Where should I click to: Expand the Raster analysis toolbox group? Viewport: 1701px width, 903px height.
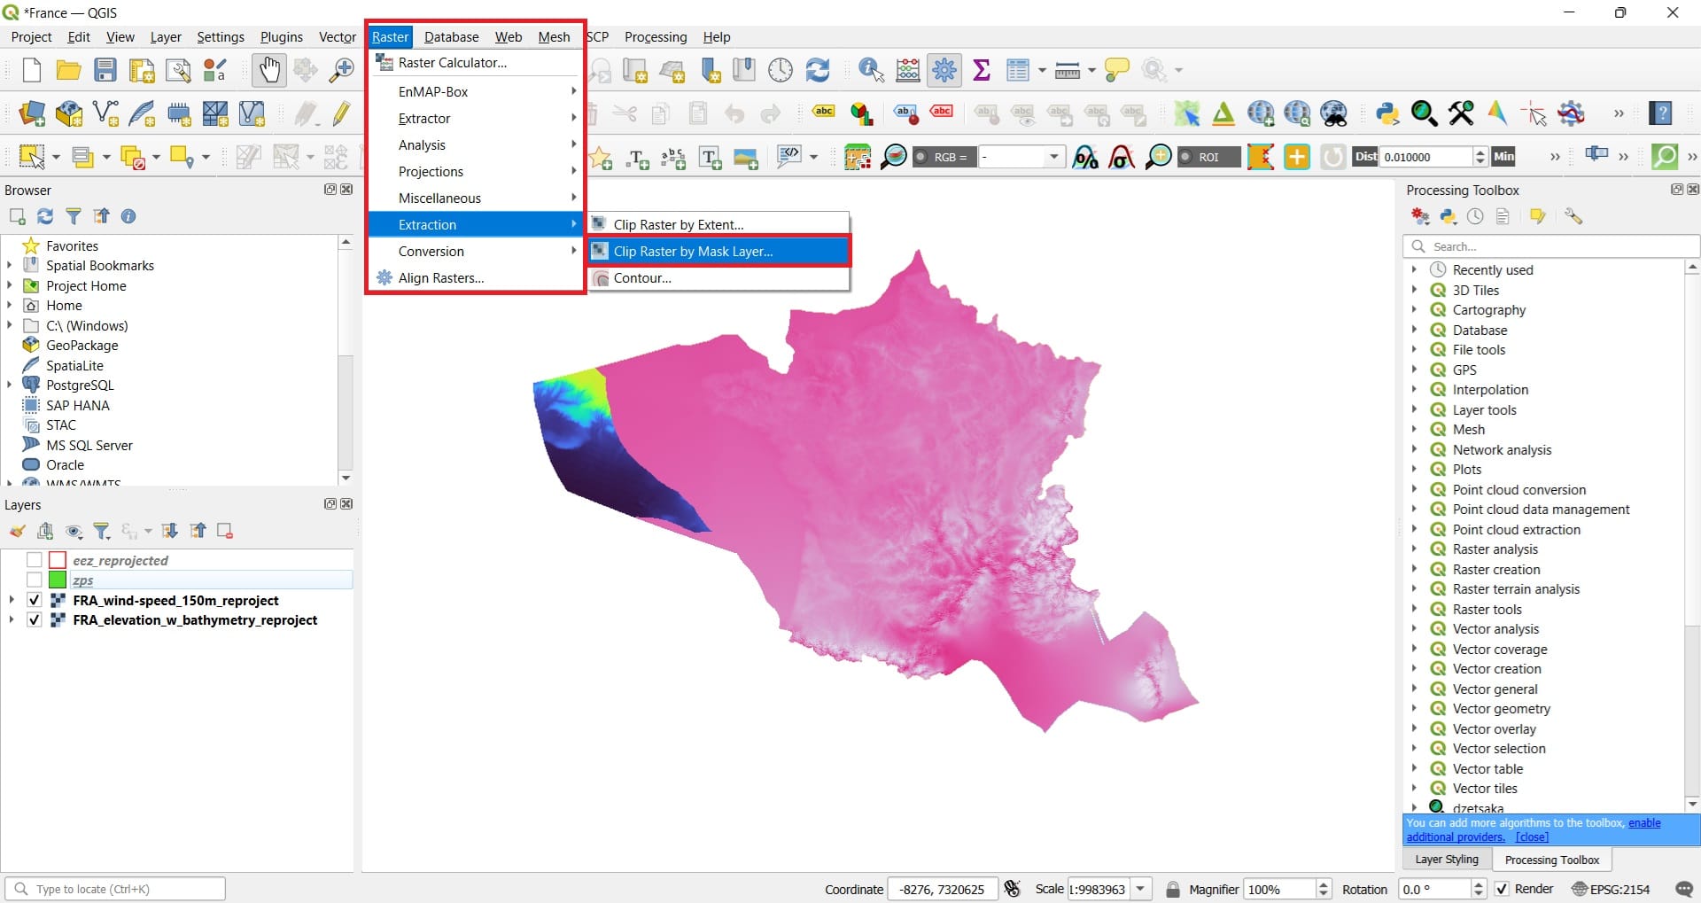[1414, 549]
